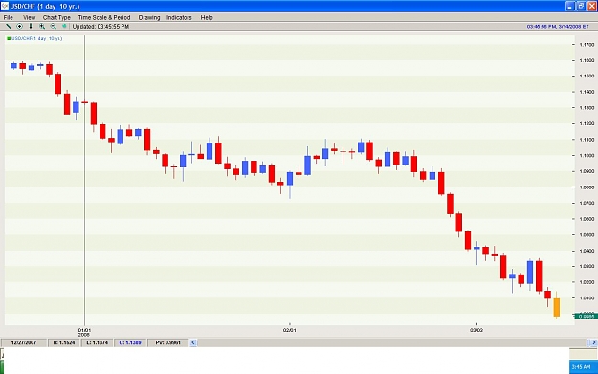Select the crosshair target tool in toolbar
Viewport: 598px width, 374px height.
[x=19, y=27]
